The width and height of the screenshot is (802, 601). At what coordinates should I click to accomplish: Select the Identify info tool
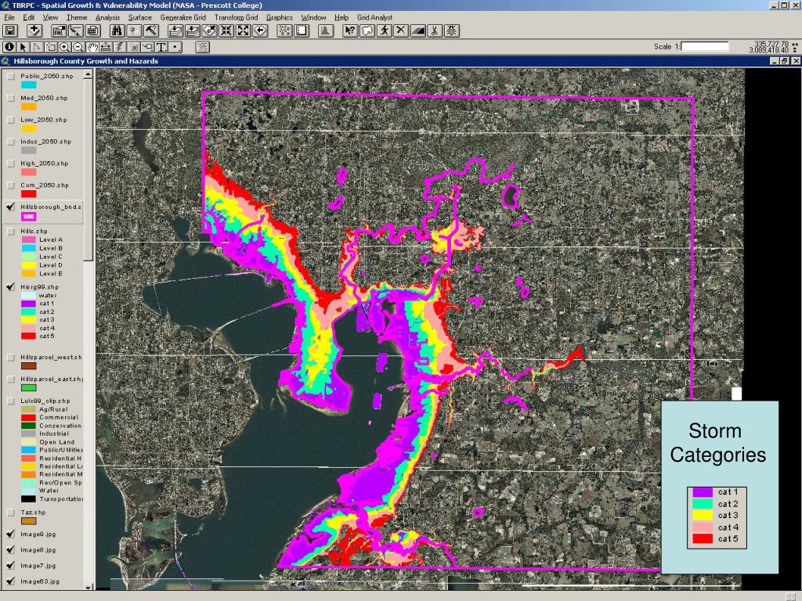9,48
